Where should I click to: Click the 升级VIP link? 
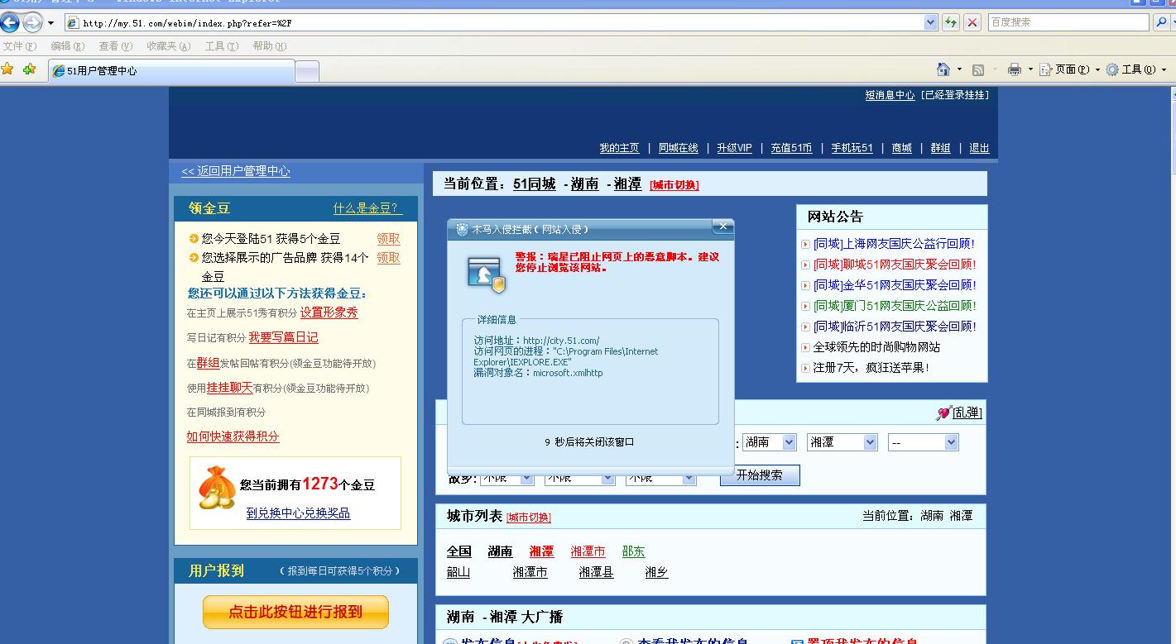[735, 148]
